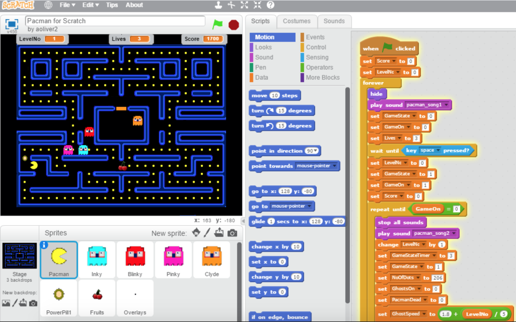Open the File menu
Screen dimensions: 516x322
(67, 5)
